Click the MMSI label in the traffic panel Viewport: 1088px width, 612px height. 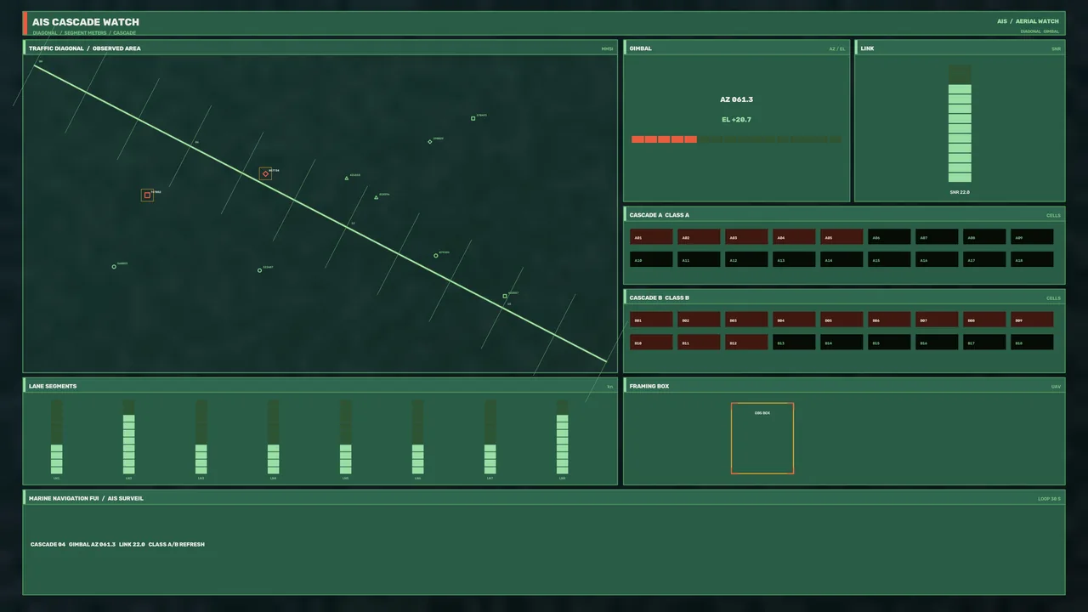pyautogui.click(x=607, y=49)
